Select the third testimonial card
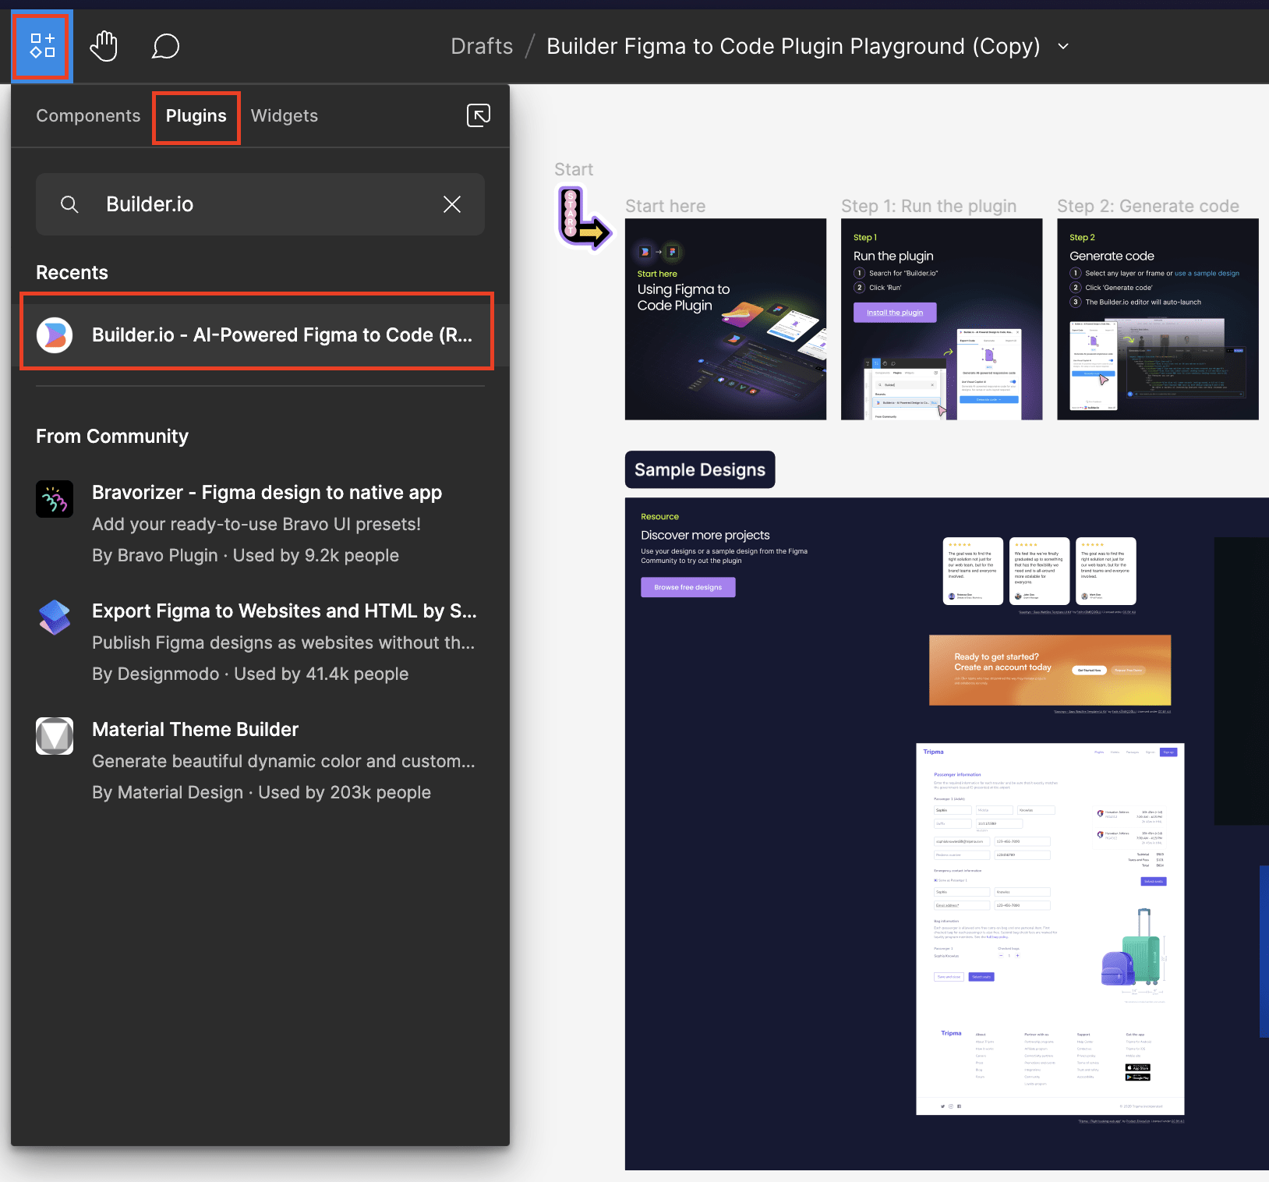The height and width of the screenshot is (1182, 1269). pos(1106,571)
